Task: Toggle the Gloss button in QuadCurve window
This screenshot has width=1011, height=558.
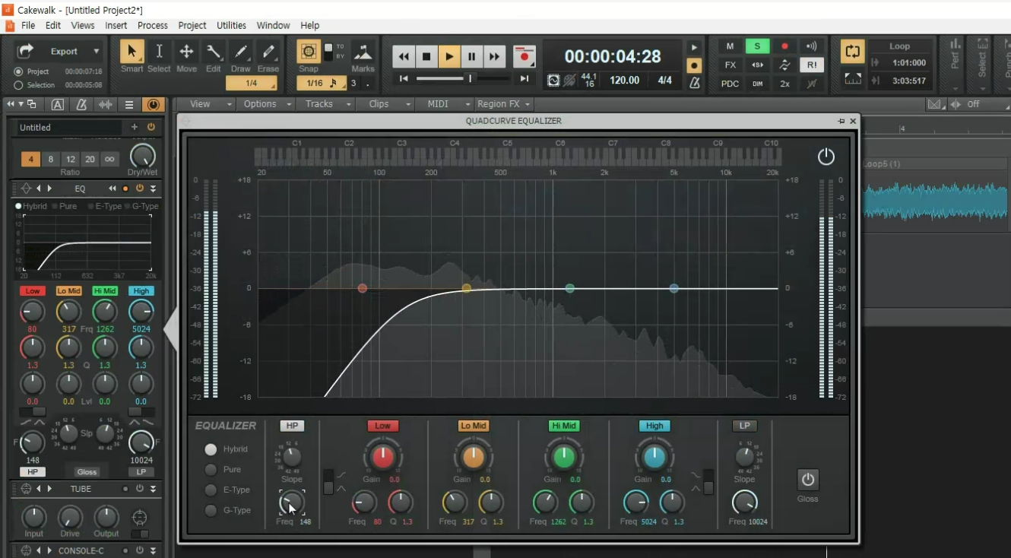Action: coord(808,480)
